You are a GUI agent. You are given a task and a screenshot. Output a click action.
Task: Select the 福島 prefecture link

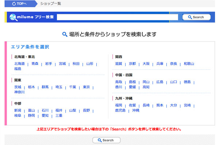pos(18,69)
